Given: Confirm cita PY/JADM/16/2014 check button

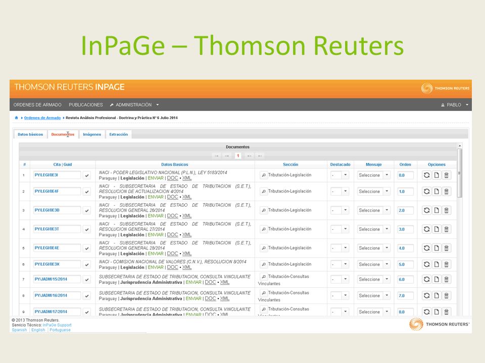Looking at the screenshot, I should [87, 296].
